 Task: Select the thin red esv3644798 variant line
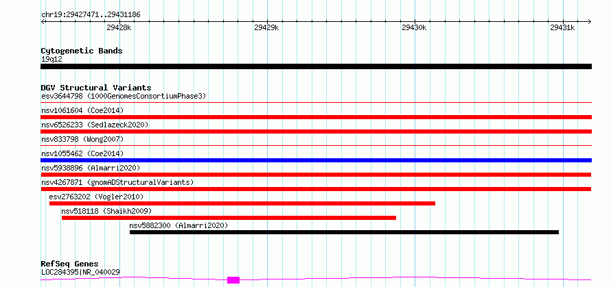pos(316,103)
